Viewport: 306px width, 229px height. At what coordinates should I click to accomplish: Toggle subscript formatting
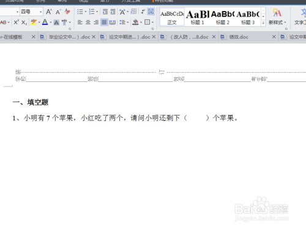pos(24,23)
